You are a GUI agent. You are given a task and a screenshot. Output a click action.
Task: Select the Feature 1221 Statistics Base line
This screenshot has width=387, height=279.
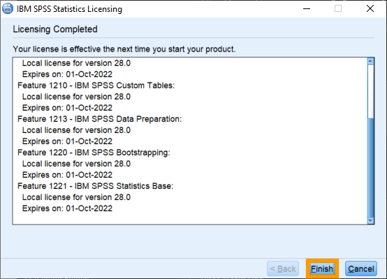[95, 186]
